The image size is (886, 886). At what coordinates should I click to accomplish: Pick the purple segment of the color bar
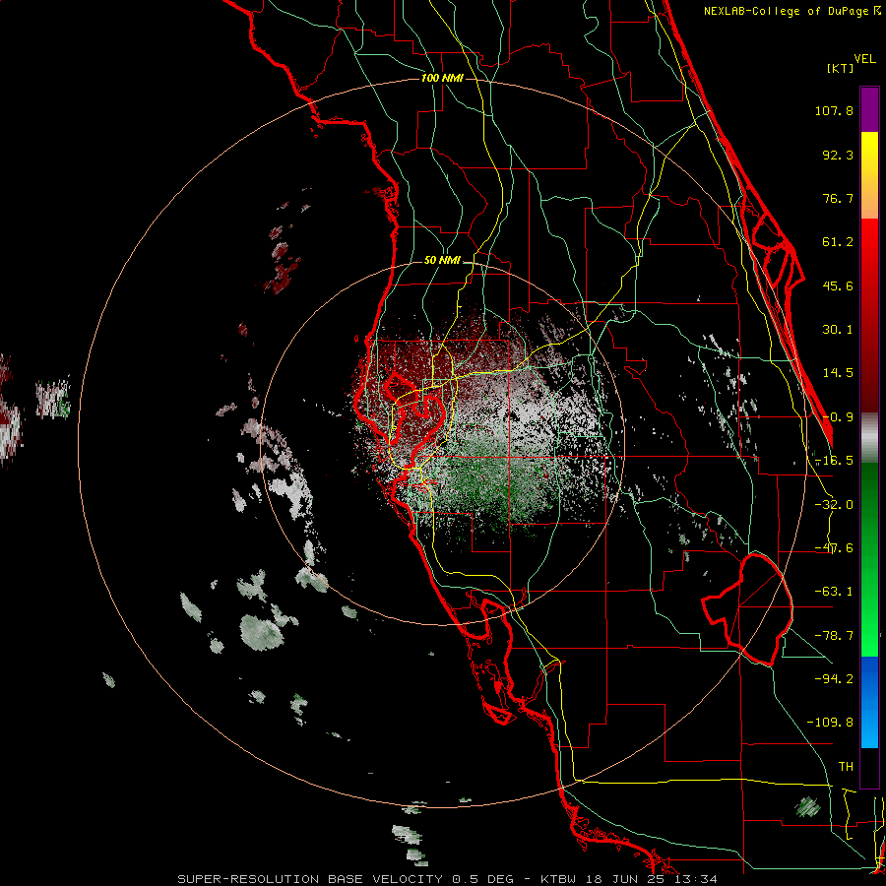[x=869, y=109]
